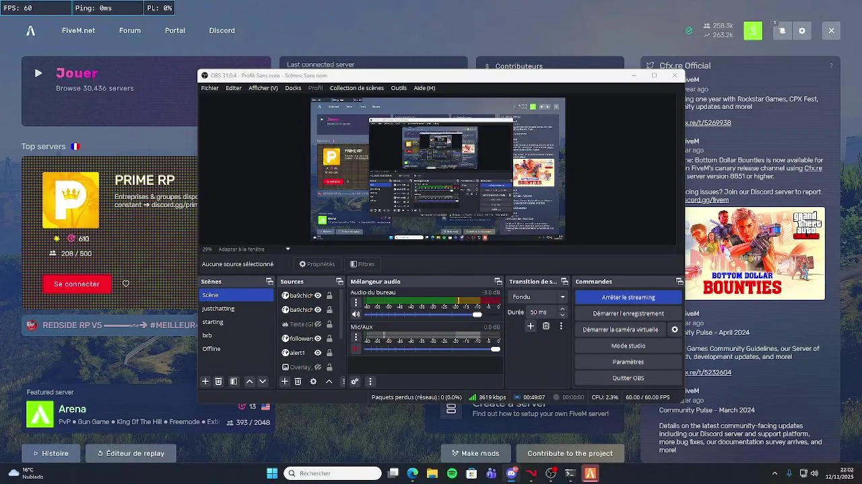
Task: Undock the Mélangeur audio panel
Action: pyautogui.click(x=498, y=282)
